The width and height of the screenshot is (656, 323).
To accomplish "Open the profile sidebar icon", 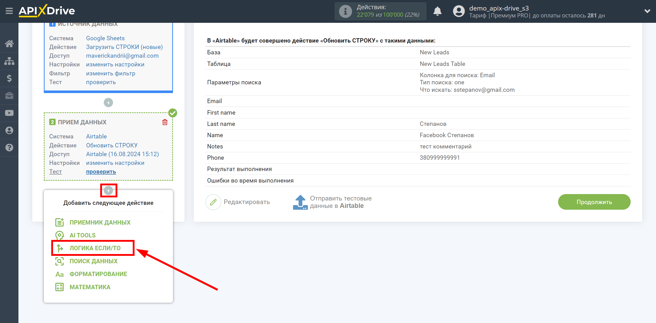I will point(9,130).
